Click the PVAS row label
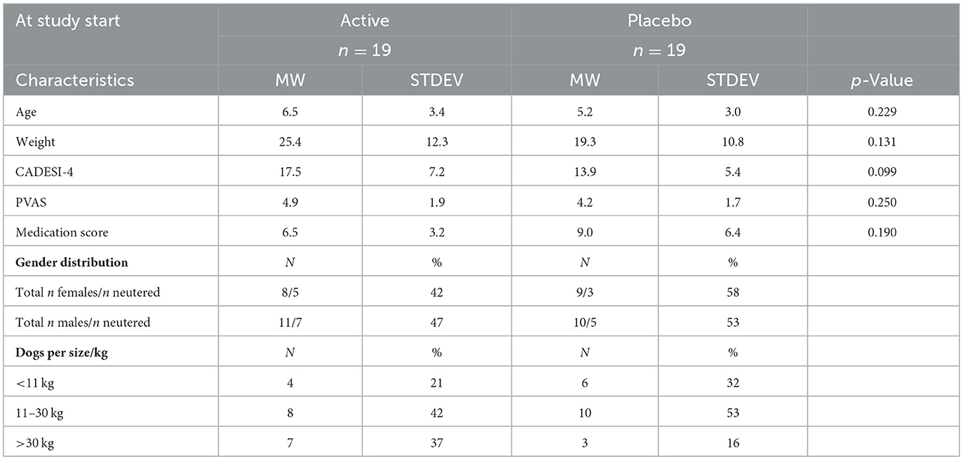This screenshot has height=460, width=963. coord(29,202)
